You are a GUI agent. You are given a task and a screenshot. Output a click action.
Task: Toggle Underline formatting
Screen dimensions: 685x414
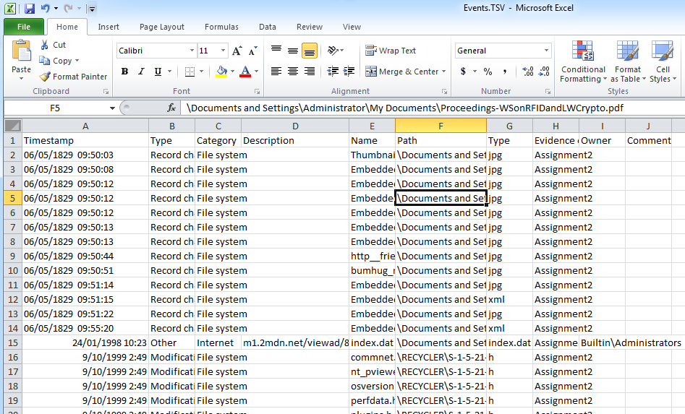pyautogui.click(x=158, y=72)
